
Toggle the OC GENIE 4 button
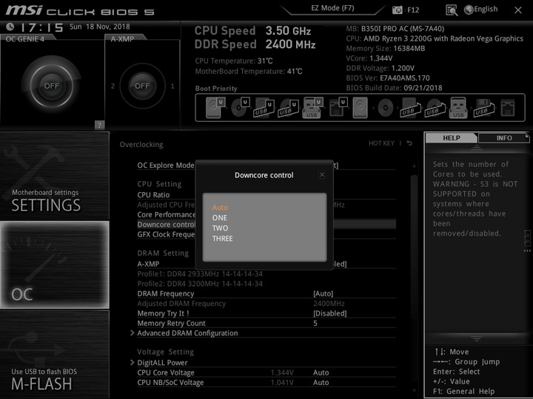click(x=52, y=86)
